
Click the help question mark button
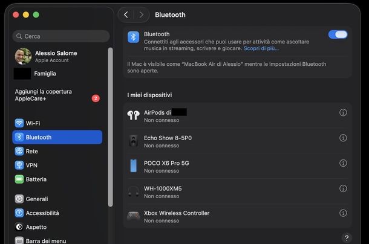tap(347, 238)
